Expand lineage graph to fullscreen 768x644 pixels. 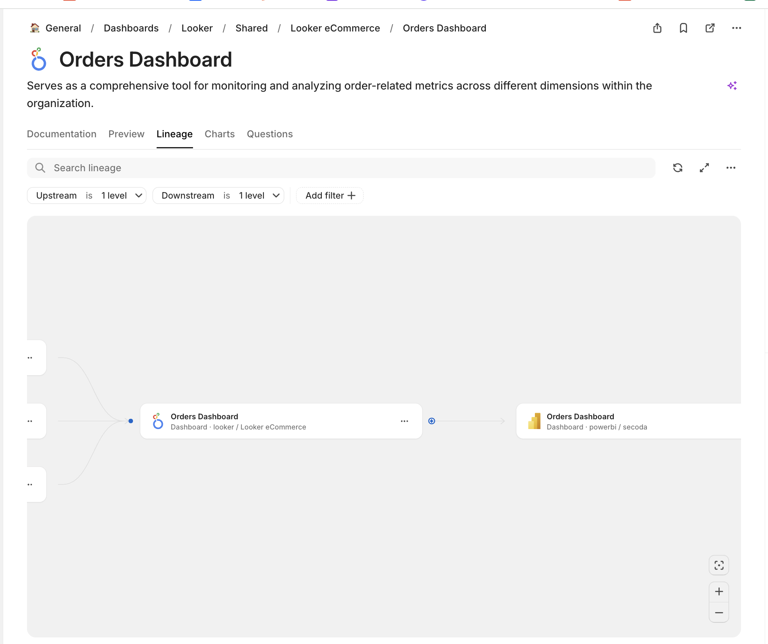pyautogui.click(x=704, y=168)
